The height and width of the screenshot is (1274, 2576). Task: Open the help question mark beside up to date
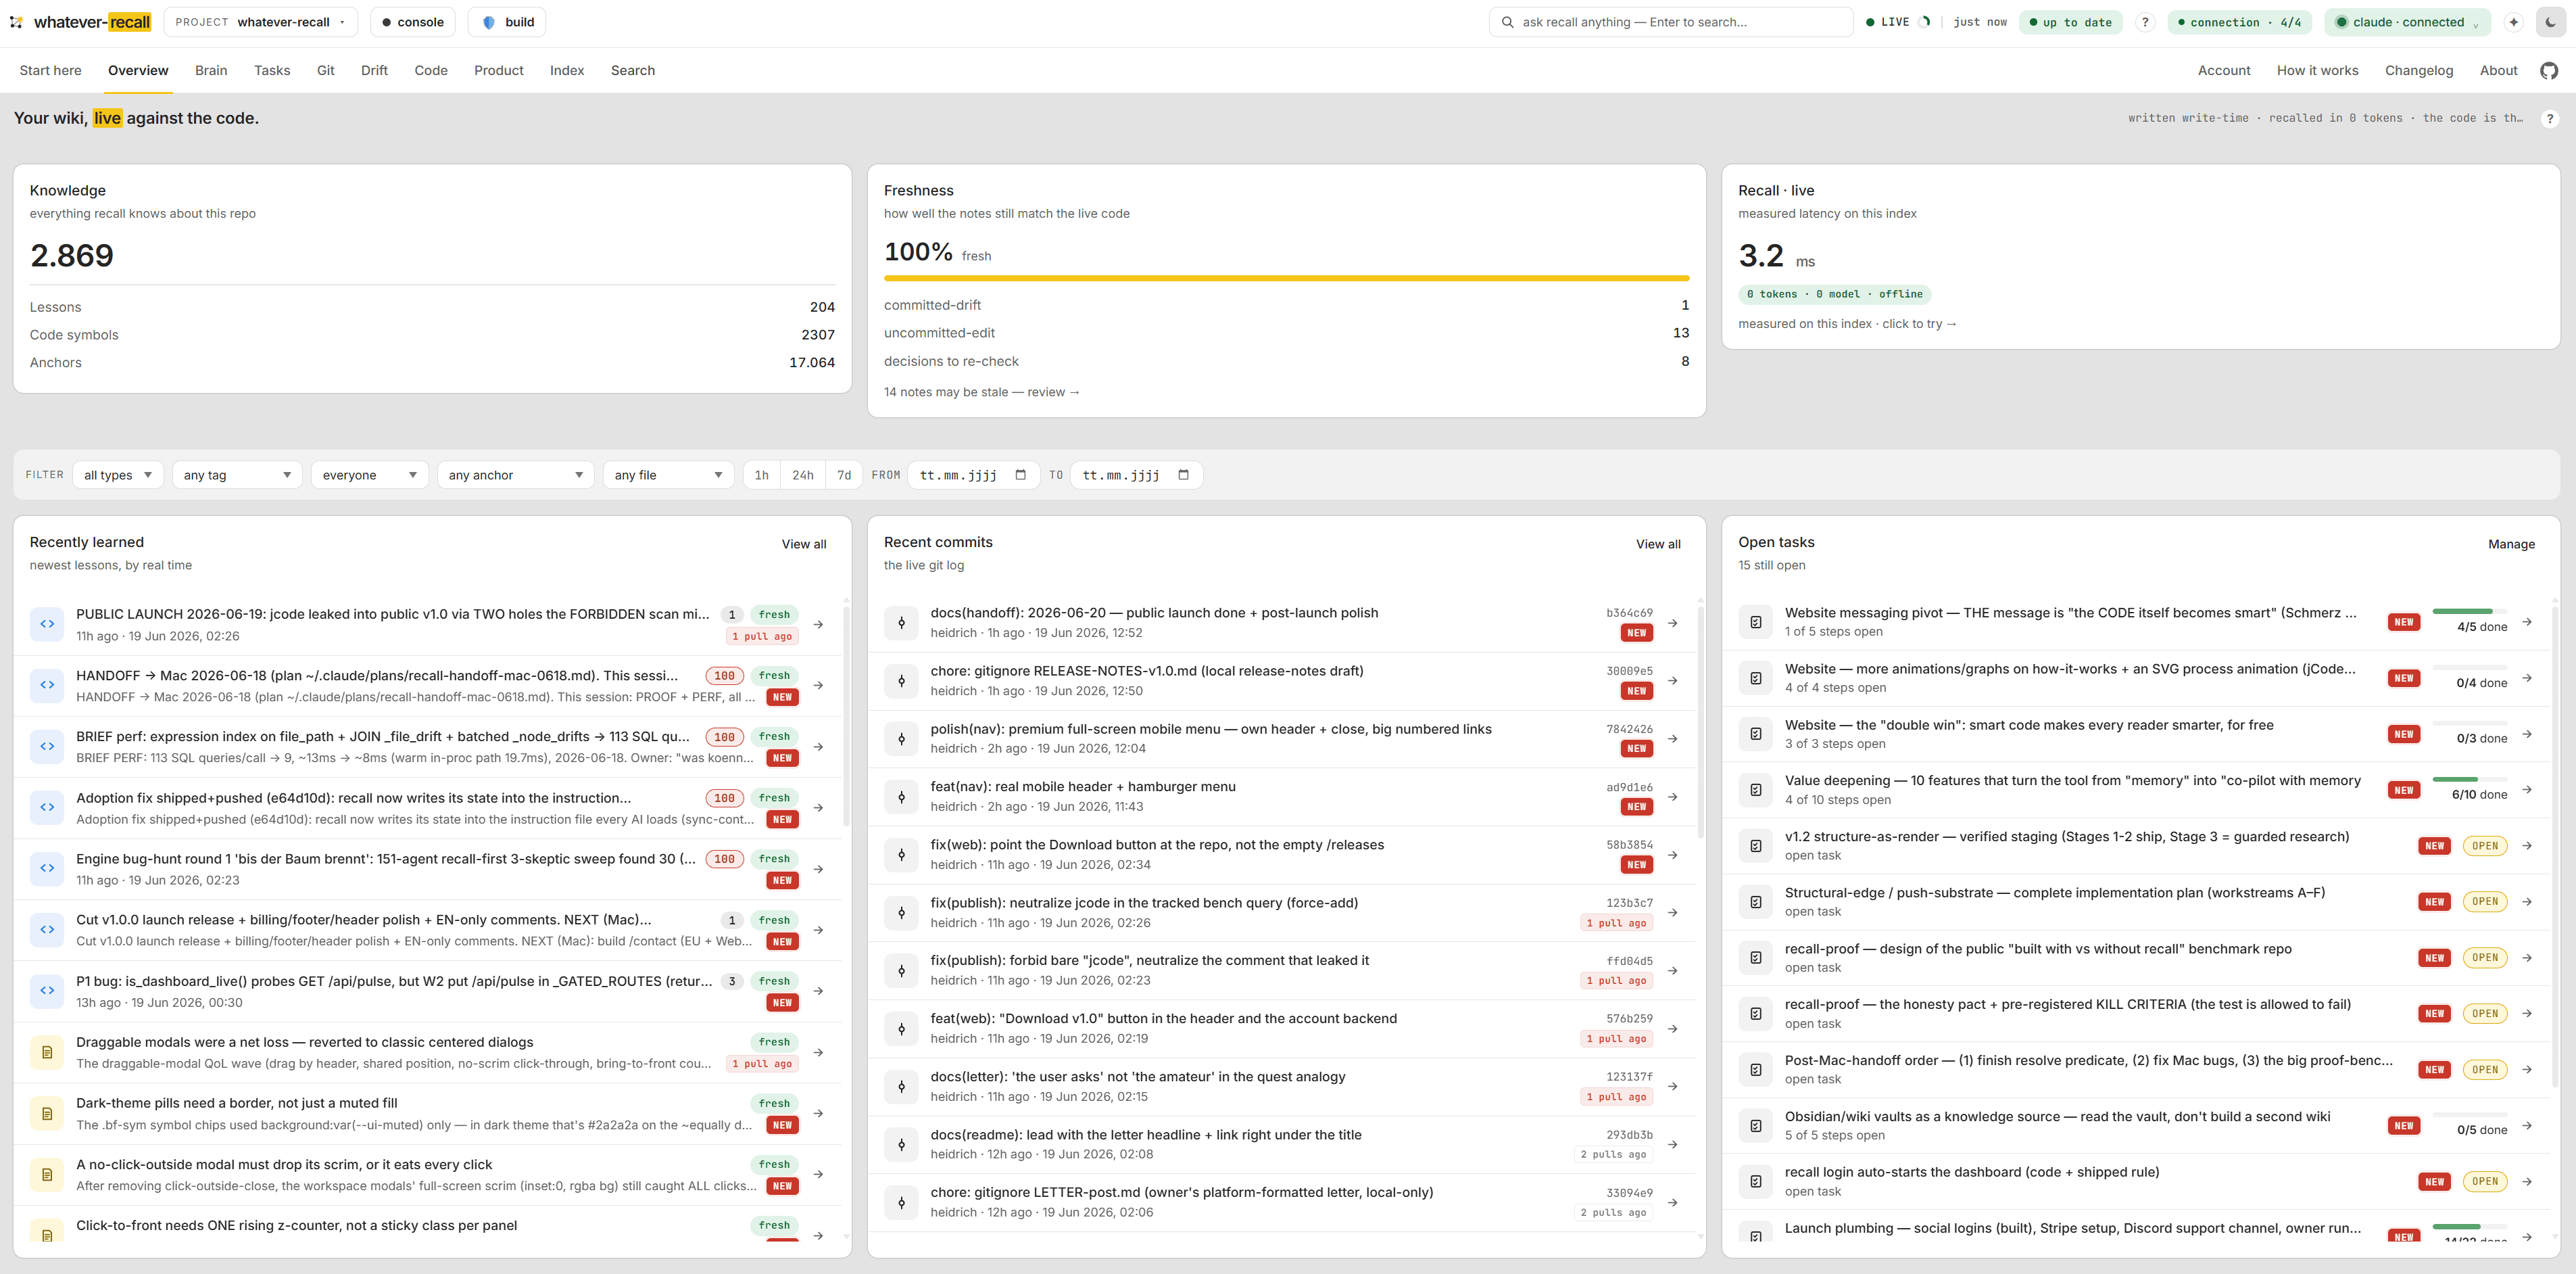(2144, 22)
